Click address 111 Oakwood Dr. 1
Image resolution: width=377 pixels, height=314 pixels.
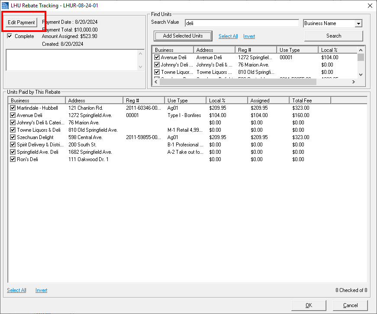pos(88,159)
